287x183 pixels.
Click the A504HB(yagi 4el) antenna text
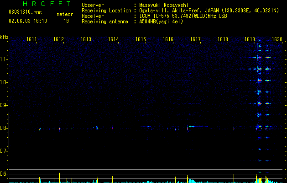click(161, 22)
